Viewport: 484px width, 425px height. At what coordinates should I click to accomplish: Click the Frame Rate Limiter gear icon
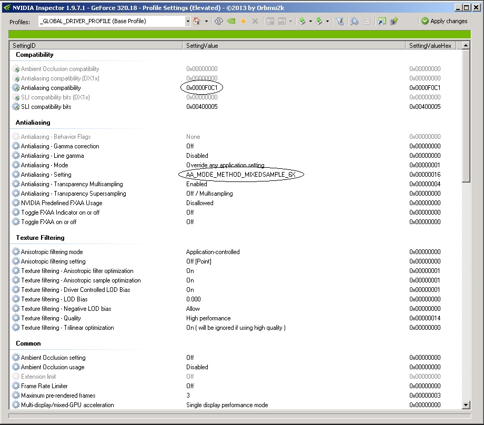pos(16,386)
